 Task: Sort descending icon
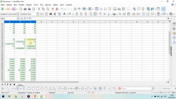pos(105,9)
